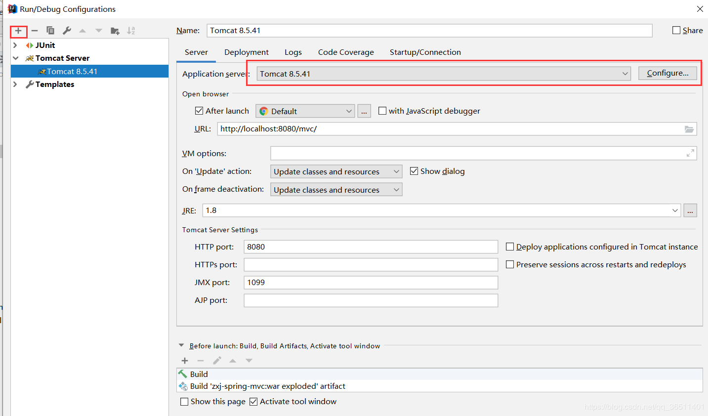
Task: Click the sort configurations icon
Action: (x=131, y=31)
